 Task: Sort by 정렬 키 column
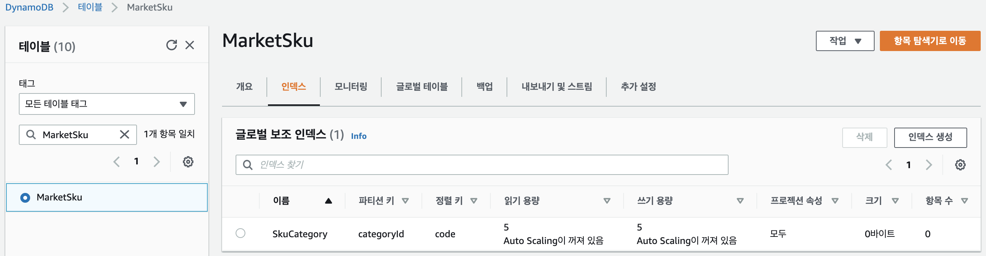point(474,201)
